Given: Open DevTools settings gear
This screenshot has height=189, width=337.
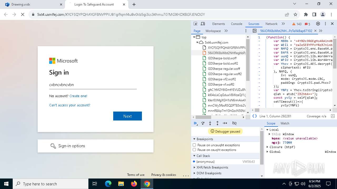Looking at the screenshot, I should point(318,24).
